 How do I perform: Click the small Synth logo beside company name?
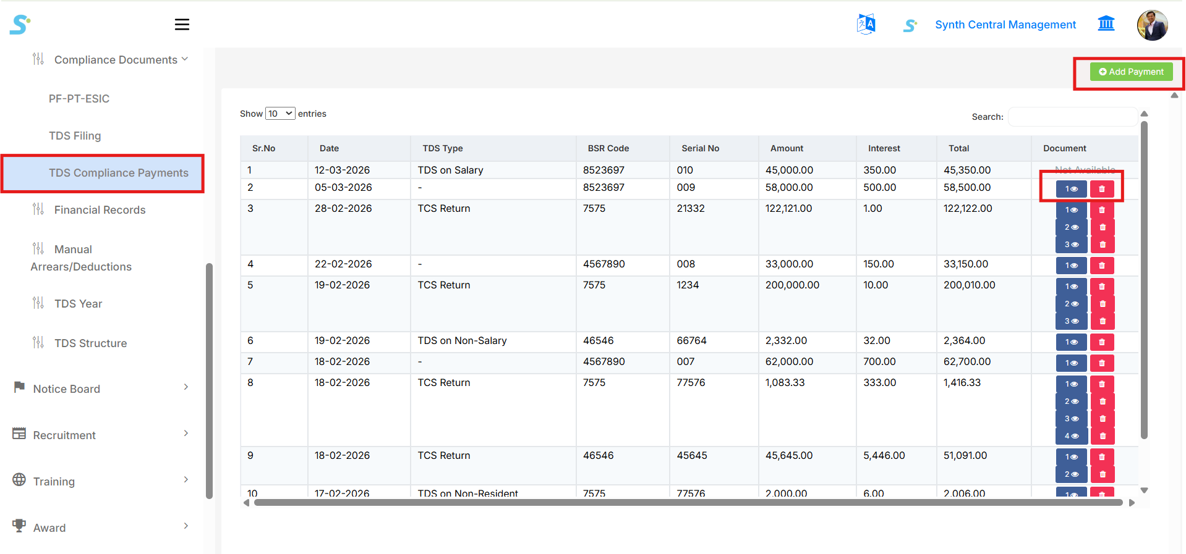910,25
